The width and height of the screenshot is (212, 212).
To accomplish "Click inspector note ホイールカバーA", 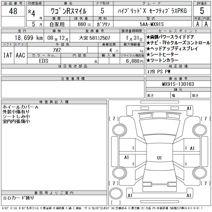I will pos(20,107).
